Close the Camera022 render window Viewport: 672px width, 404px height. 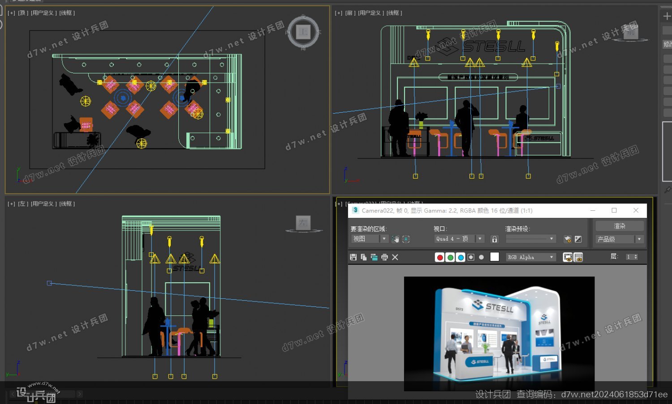click(636, 210)
